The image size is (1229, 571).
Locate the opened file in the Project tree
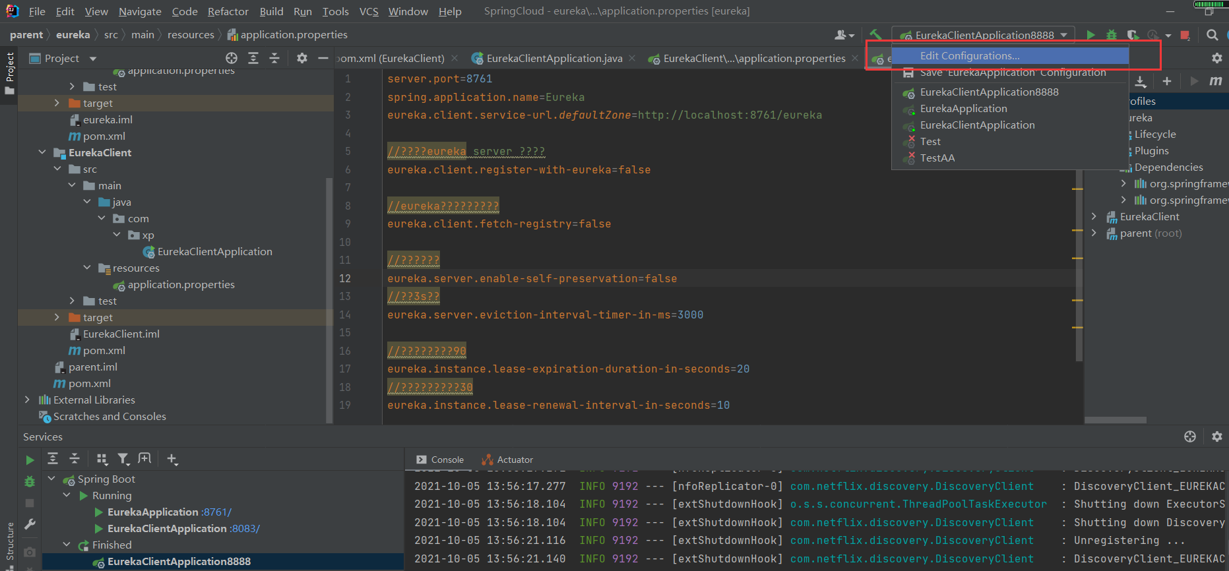point(232,58)
